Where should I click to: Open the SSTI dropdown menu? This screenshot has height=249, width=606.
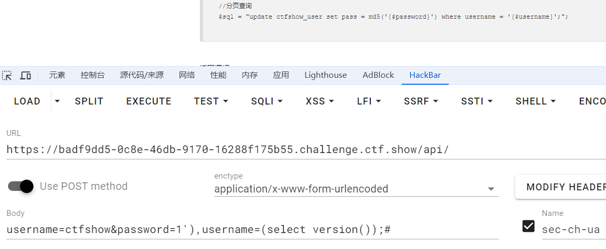click(x=477, y=101)
